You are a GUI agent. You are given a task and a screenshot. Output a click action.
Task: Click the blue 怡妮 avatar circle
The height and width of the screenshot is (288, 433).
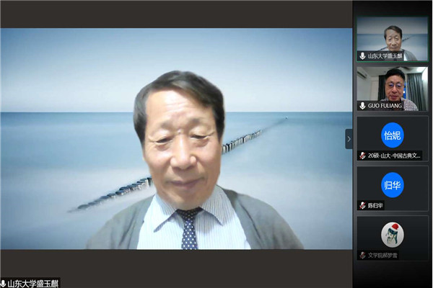click(393, 135)
